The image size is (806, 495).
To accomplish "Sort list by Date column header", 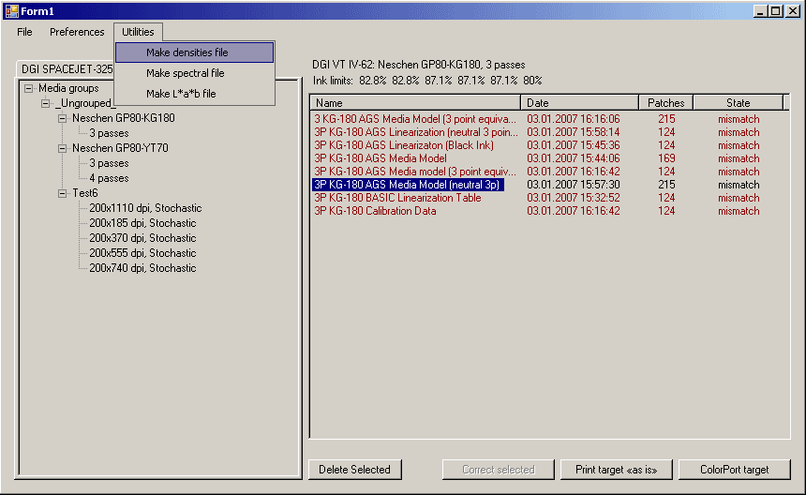I will [580, 103].
